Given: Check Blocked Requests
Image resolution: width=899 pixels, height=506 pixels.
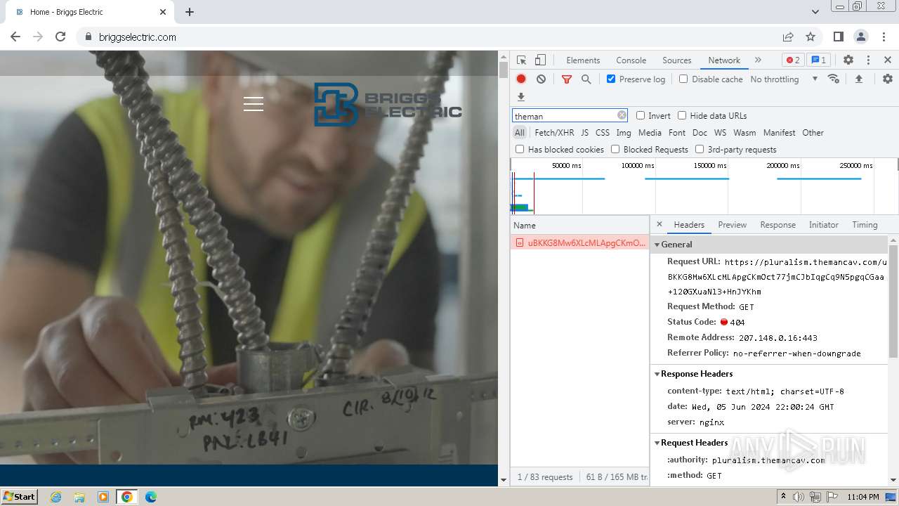Looking at the screenshot, I should coord(615,149).
